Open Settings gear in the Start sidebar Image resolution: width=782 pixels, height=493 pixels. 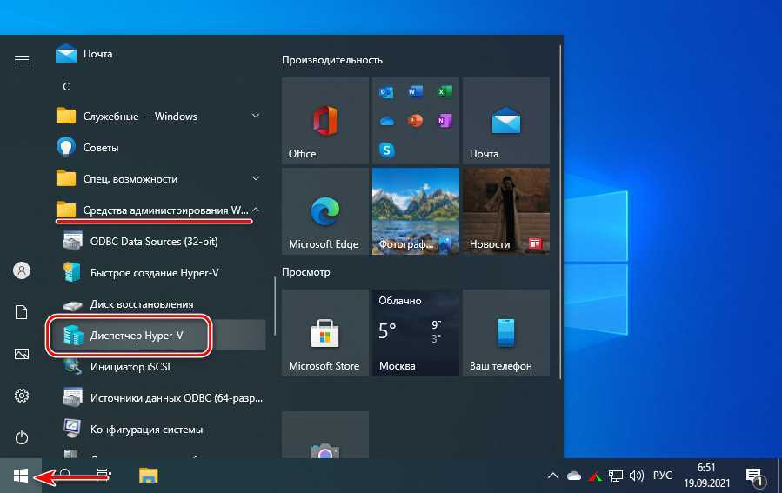point(22,396)
